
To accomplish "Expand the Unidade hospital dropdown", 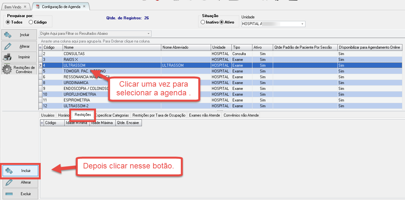I will pos(302,24).
